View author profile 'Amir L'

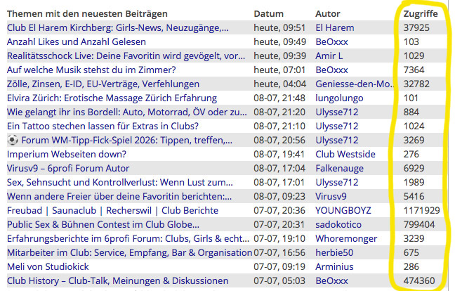pos(329,56)
